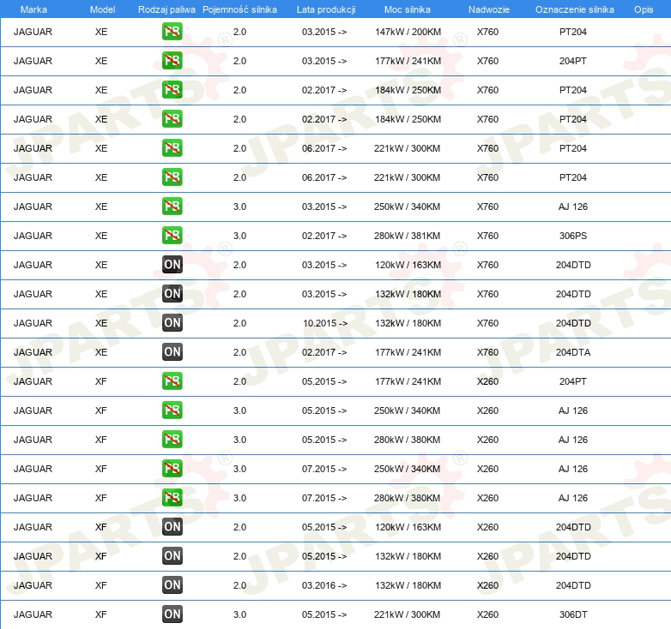
Task: Select the diesel ON icon in the XF 306DT row
Action: coord(172,614)
